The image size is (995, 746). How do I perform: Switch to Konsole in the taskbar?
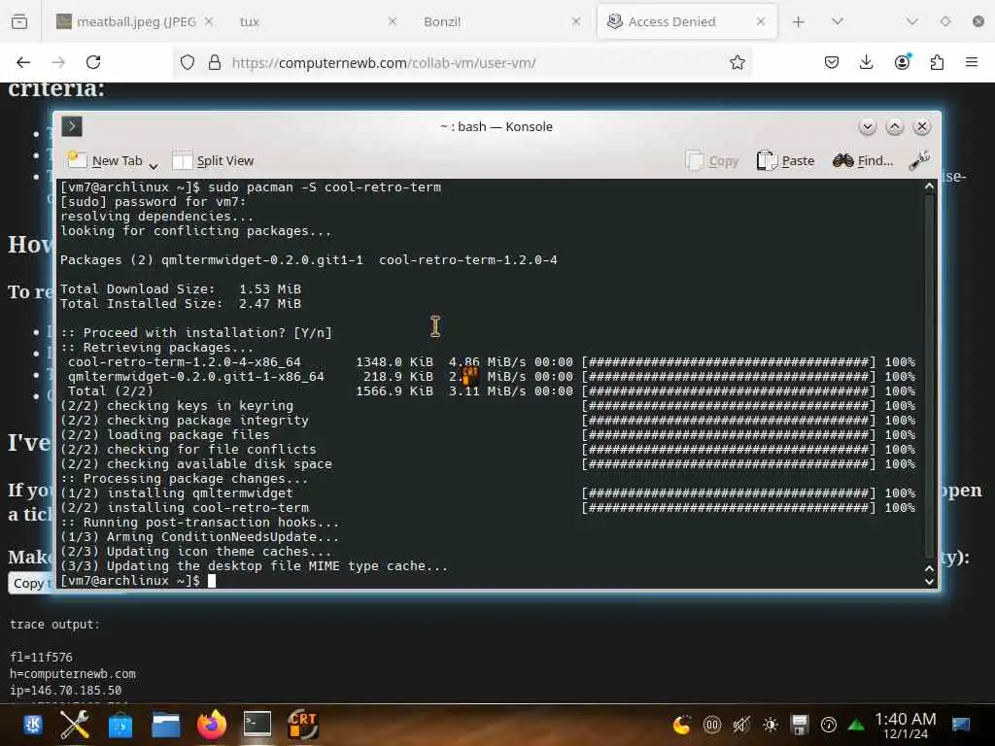257,724
